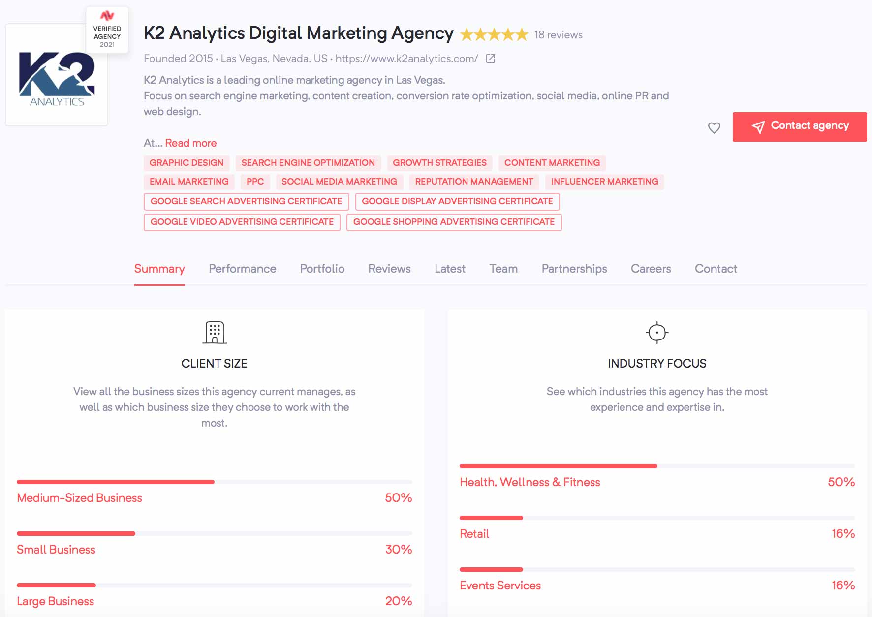
Task: Expand description with Read more
Action: (x=191, y=143)
